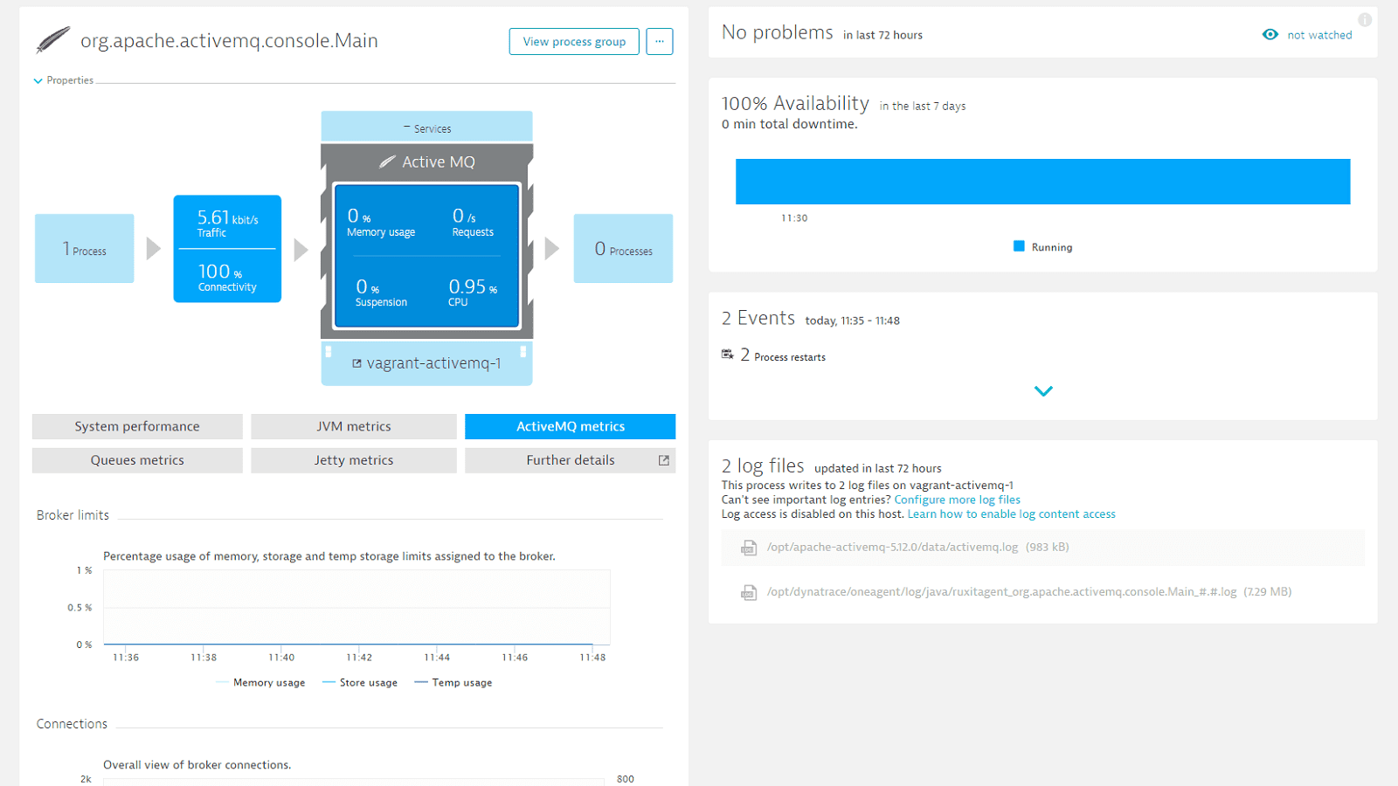The image size is (1398, 786).
Task: Click the external link icon on Further details
Action: point(664,460)
